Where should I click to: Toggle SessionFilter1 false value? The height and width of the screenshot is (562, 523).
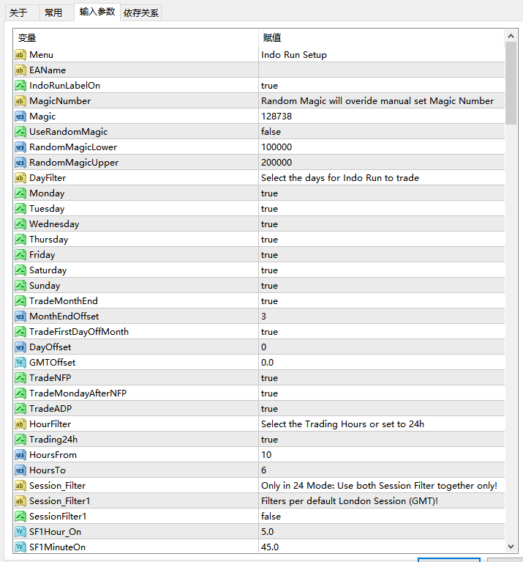coord(271,517)
